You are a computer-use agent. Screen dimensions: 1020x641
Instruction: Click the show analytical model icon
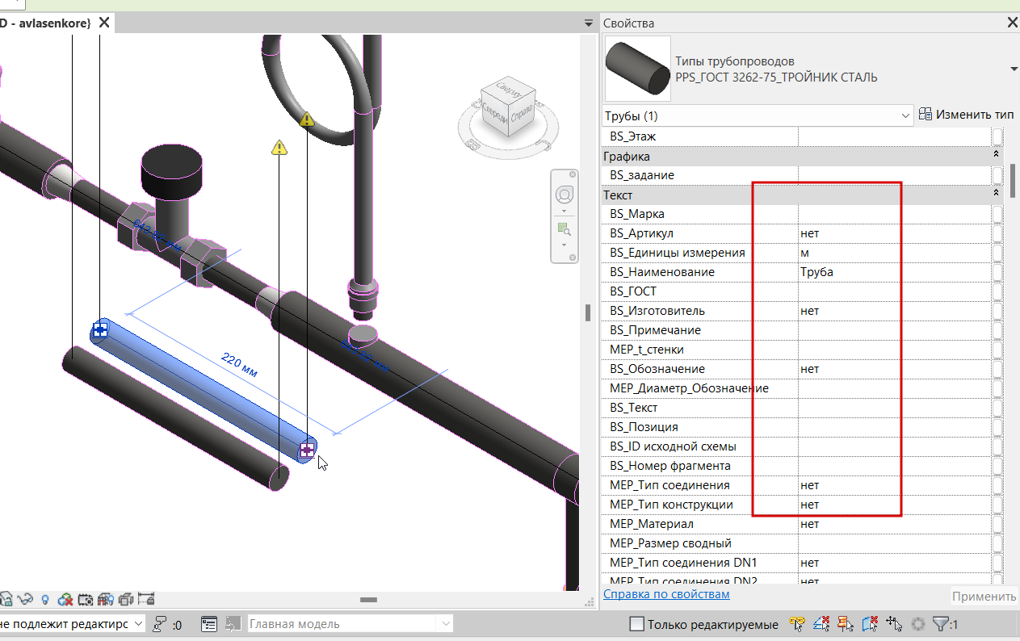pos(106,599)
